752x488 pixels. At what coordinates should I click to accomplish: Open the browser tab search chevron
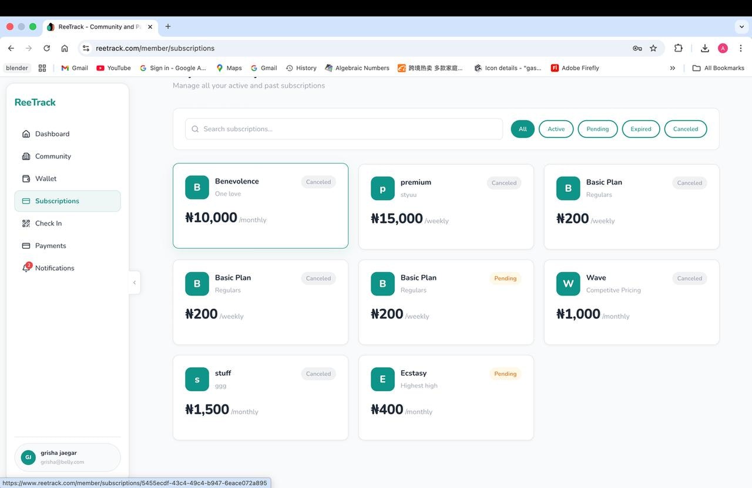click(x=741, y=26)
